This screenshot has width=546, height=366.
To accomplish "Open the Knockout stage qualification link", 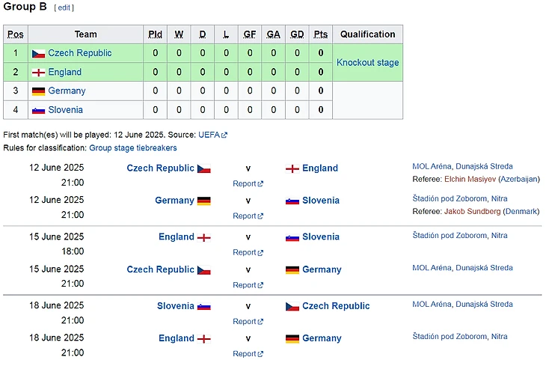I will click(x=367, y=63).
